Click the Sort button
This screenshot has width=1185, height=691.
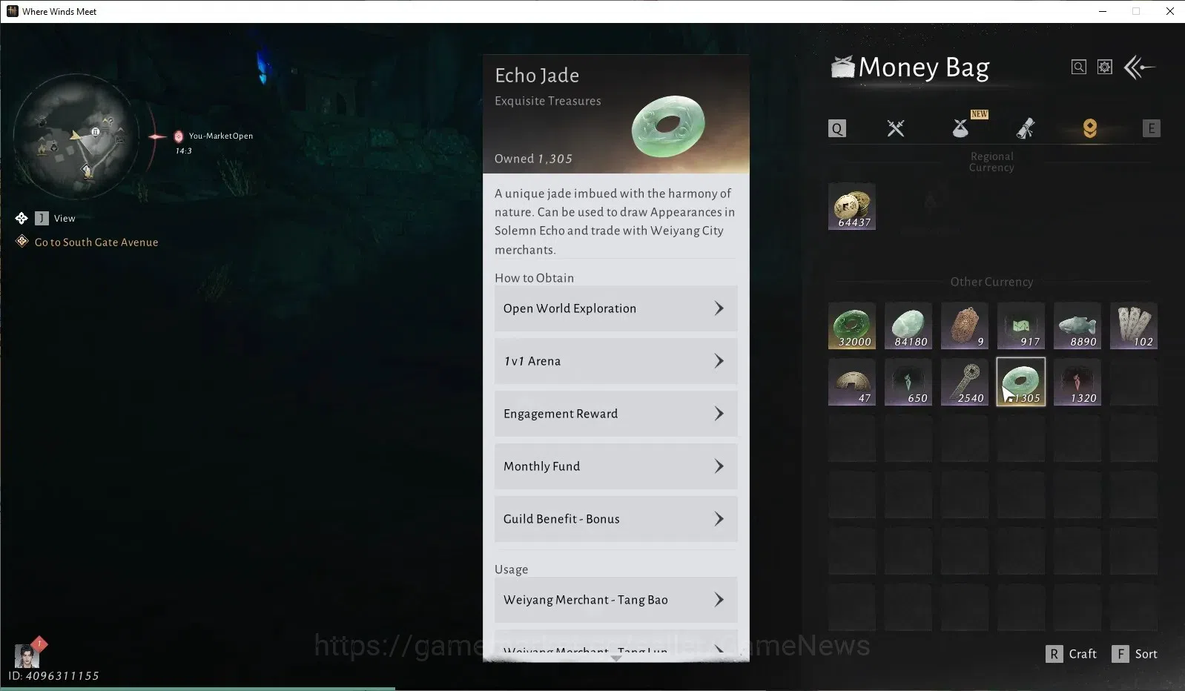pyautogui.click(x=1135, y=654)
